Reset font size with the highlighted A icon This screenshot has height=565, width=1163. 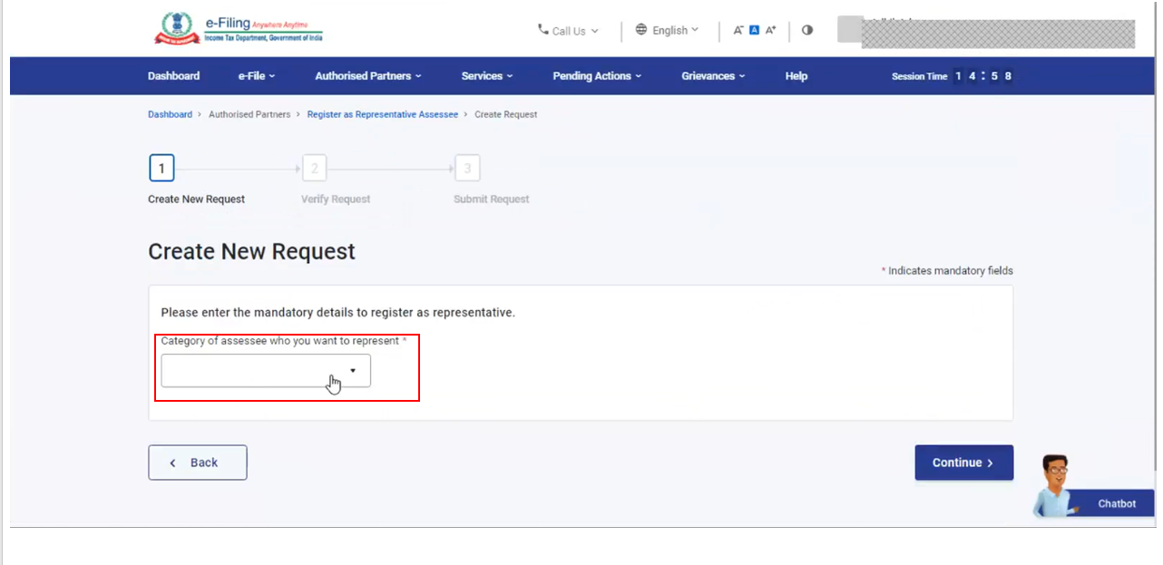click(x=755, y=30)
